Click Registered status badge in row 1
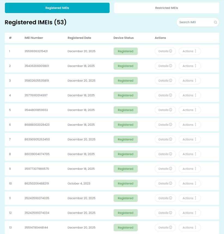 click(x=125, y=51)
